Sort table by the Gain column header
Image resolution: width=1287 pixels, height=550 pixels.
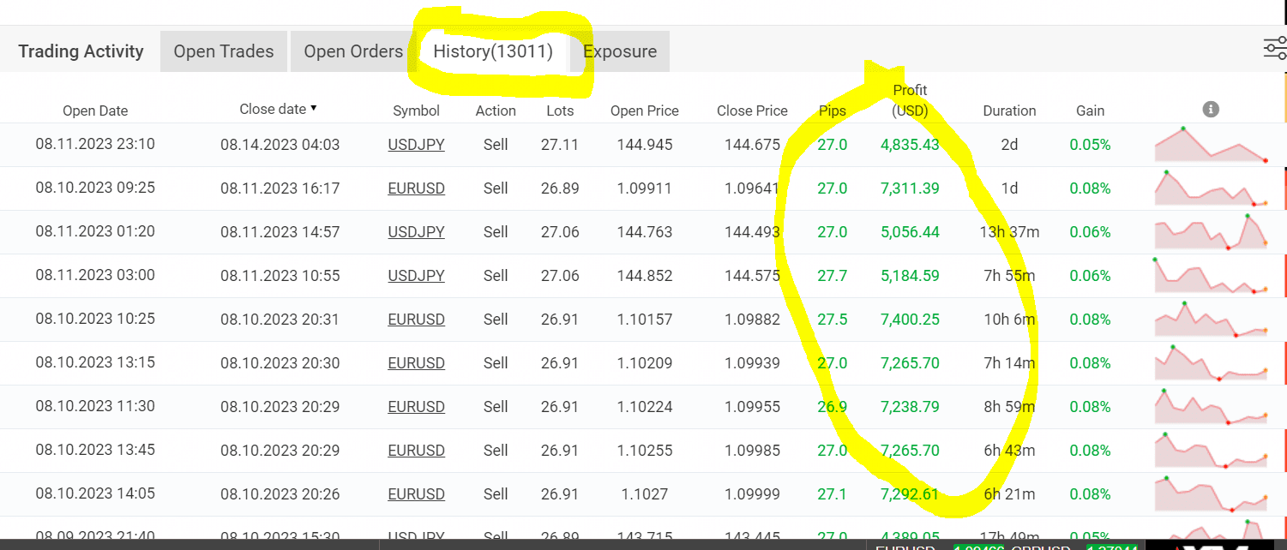1090,111
